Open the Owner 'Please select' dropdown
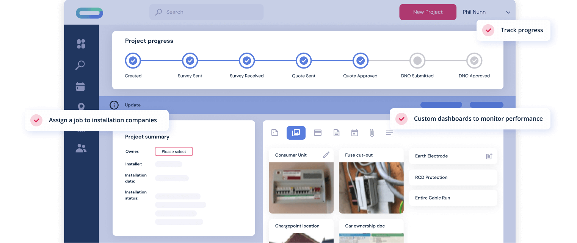 click(x=174, y=151)
